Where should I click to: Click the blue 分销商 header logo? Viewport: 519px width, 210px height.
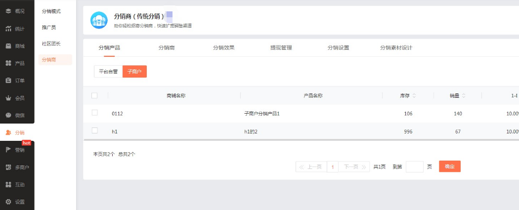coord(99,20)
